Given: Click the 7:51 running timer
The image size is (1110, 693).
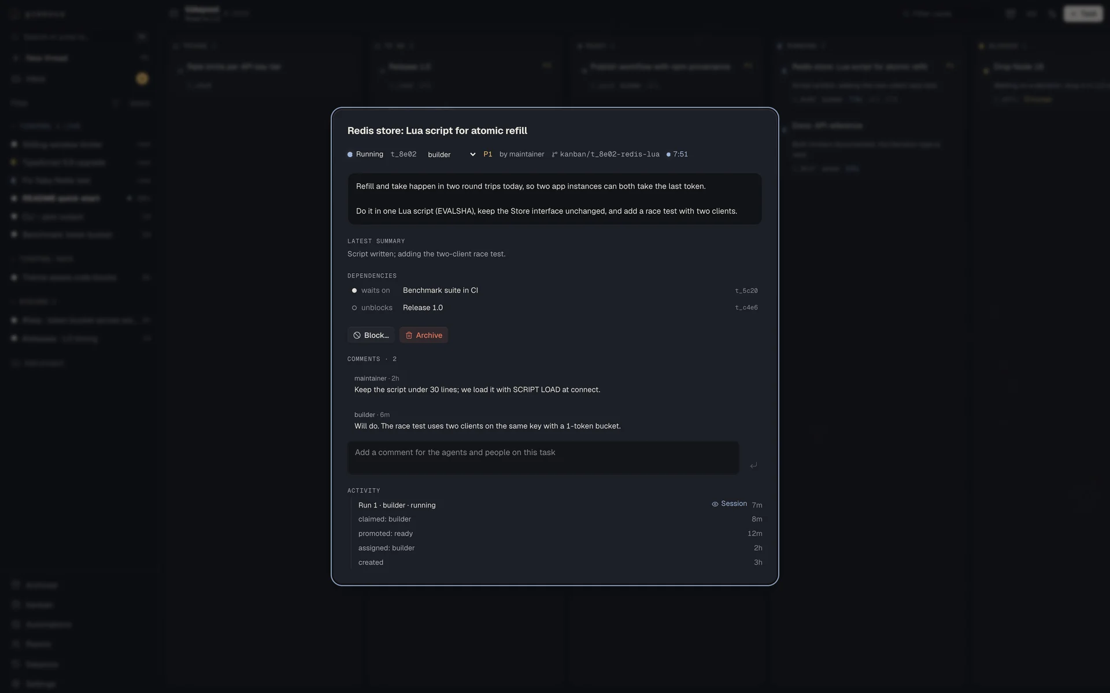Looking at the screenshot, I should [x=677, y=154].
